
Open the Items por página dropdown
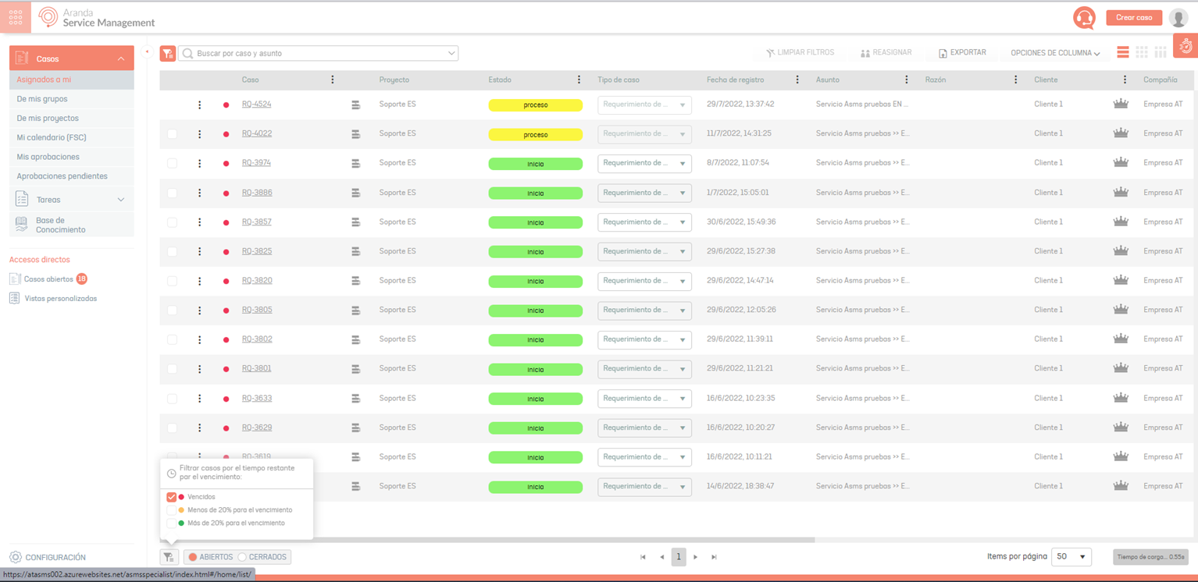click(1071, 557)
